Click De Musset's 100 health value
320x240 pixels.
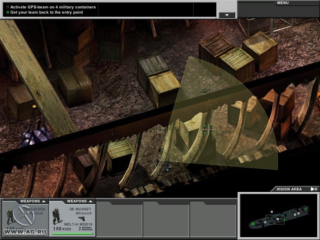pyautogui.click(x=57, y=229)
